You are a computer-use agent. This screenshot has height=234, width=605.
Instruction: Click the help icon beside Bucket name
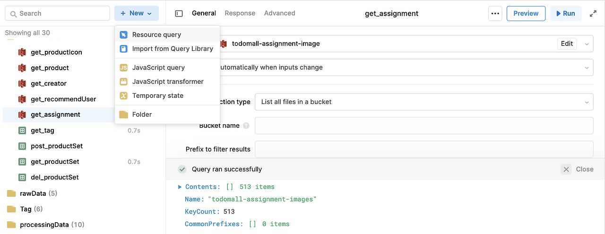(x=246, y=126)
